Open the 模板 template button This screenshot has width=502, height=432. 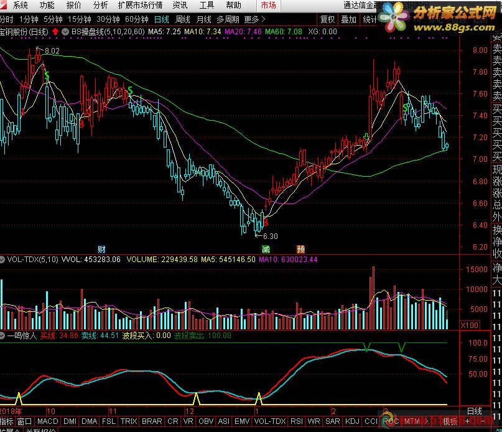click(x=450, y=421)
